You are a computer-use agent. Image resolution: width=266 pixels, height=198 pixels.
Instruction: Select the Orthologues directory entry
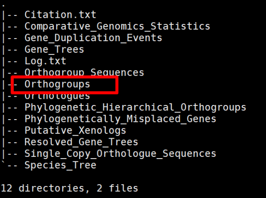tap(57, 96)
